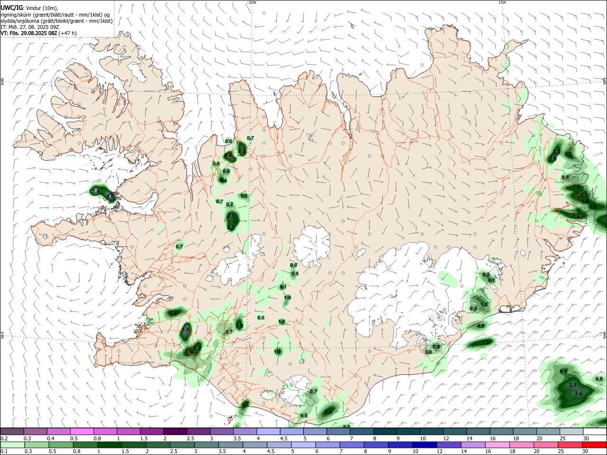Click the '20W' longitude label
The image size is (607, 455).
252,2
